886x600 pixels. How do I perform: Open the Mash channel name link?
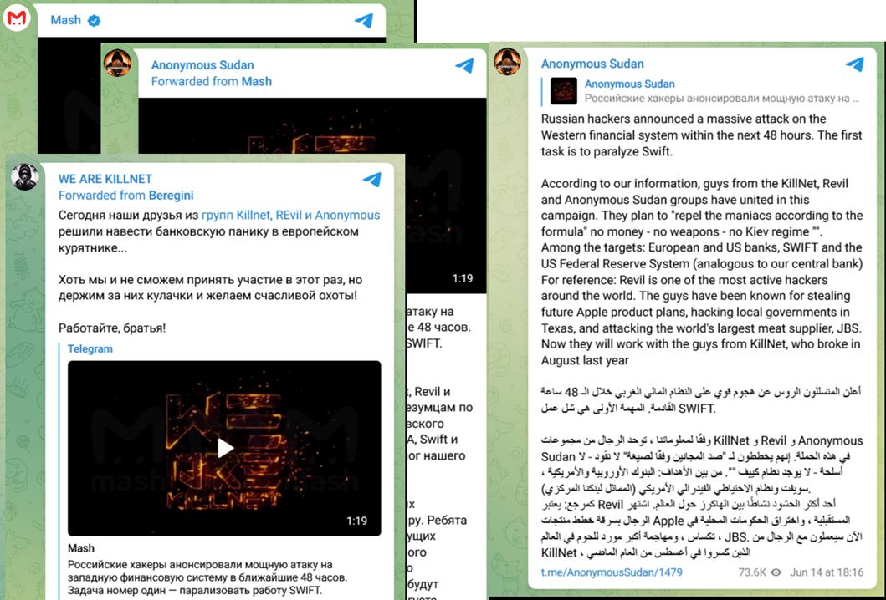(65, 20)
